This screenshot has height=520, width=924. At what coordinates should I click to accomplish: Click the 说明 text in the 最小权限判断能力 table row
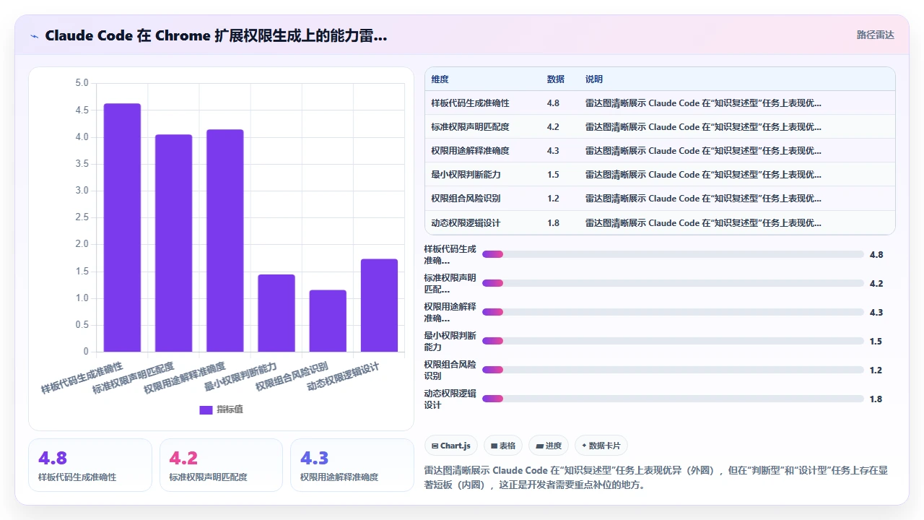point(703,174)
